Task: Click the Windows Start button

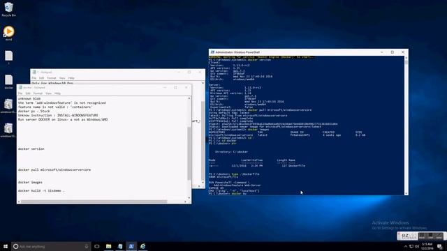Action: click(x=6, y=246)
